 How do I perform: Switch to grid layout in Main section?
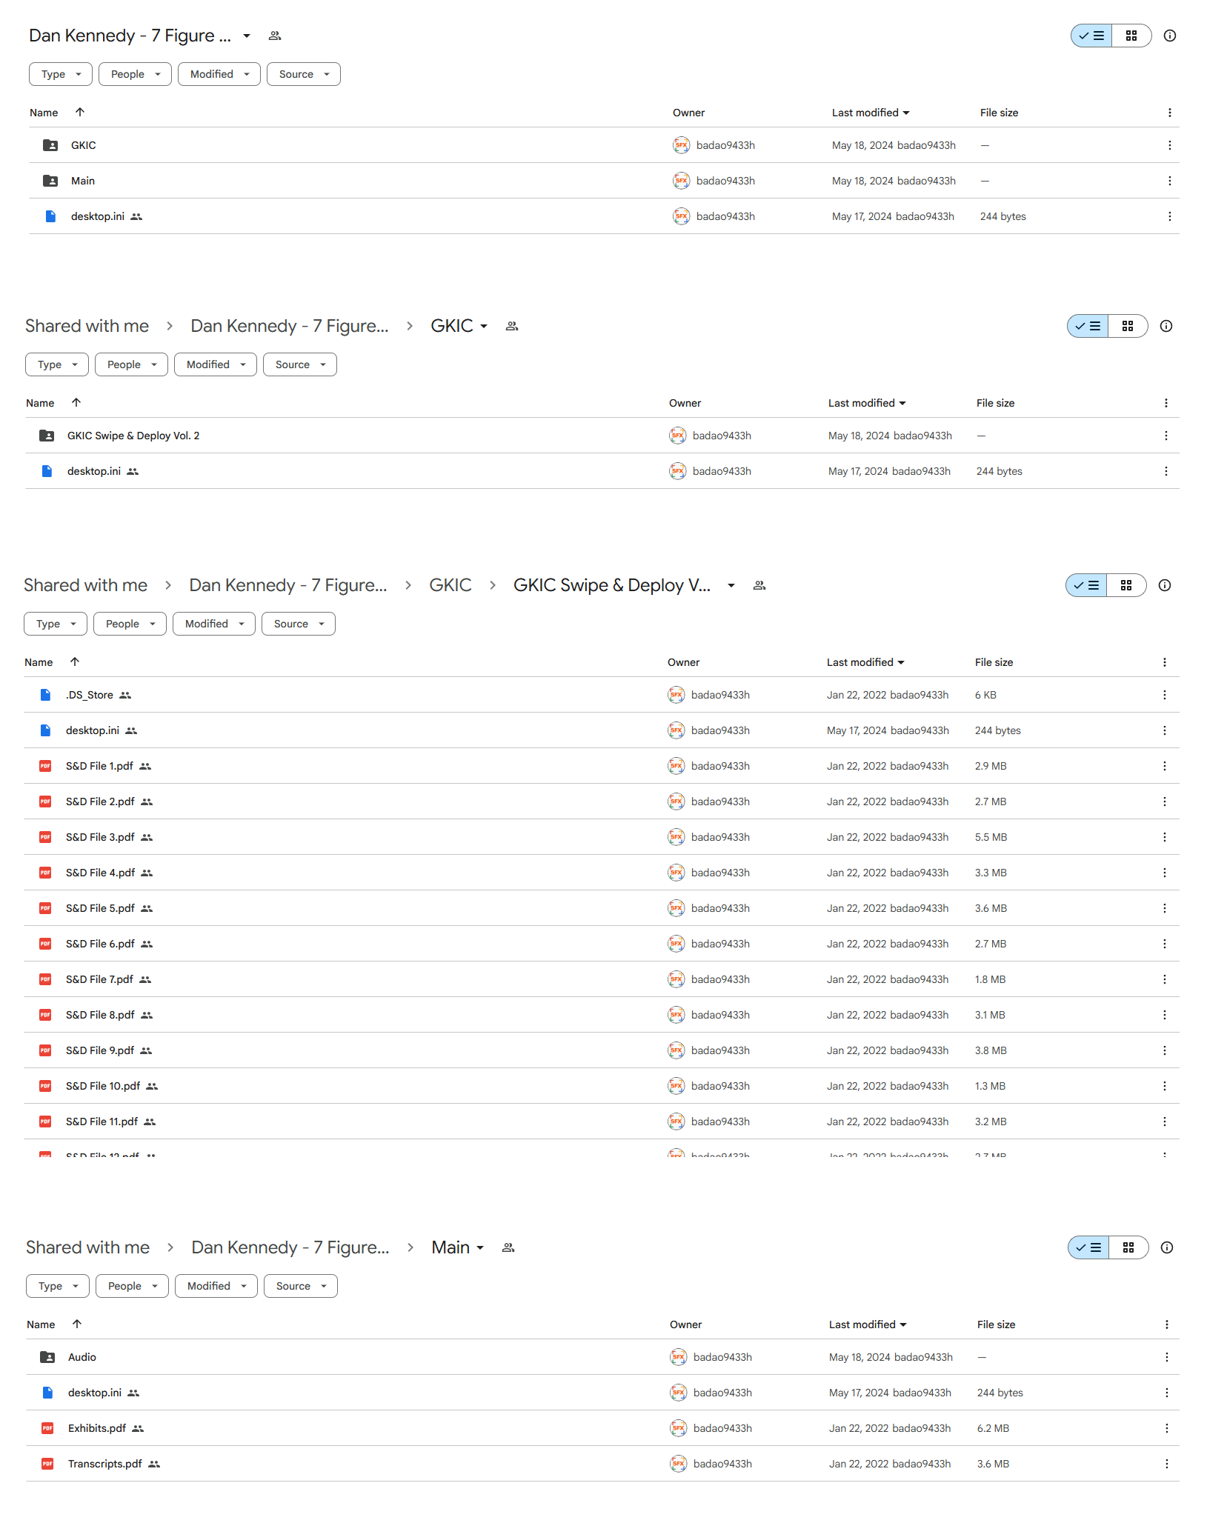point(1128,1247)
